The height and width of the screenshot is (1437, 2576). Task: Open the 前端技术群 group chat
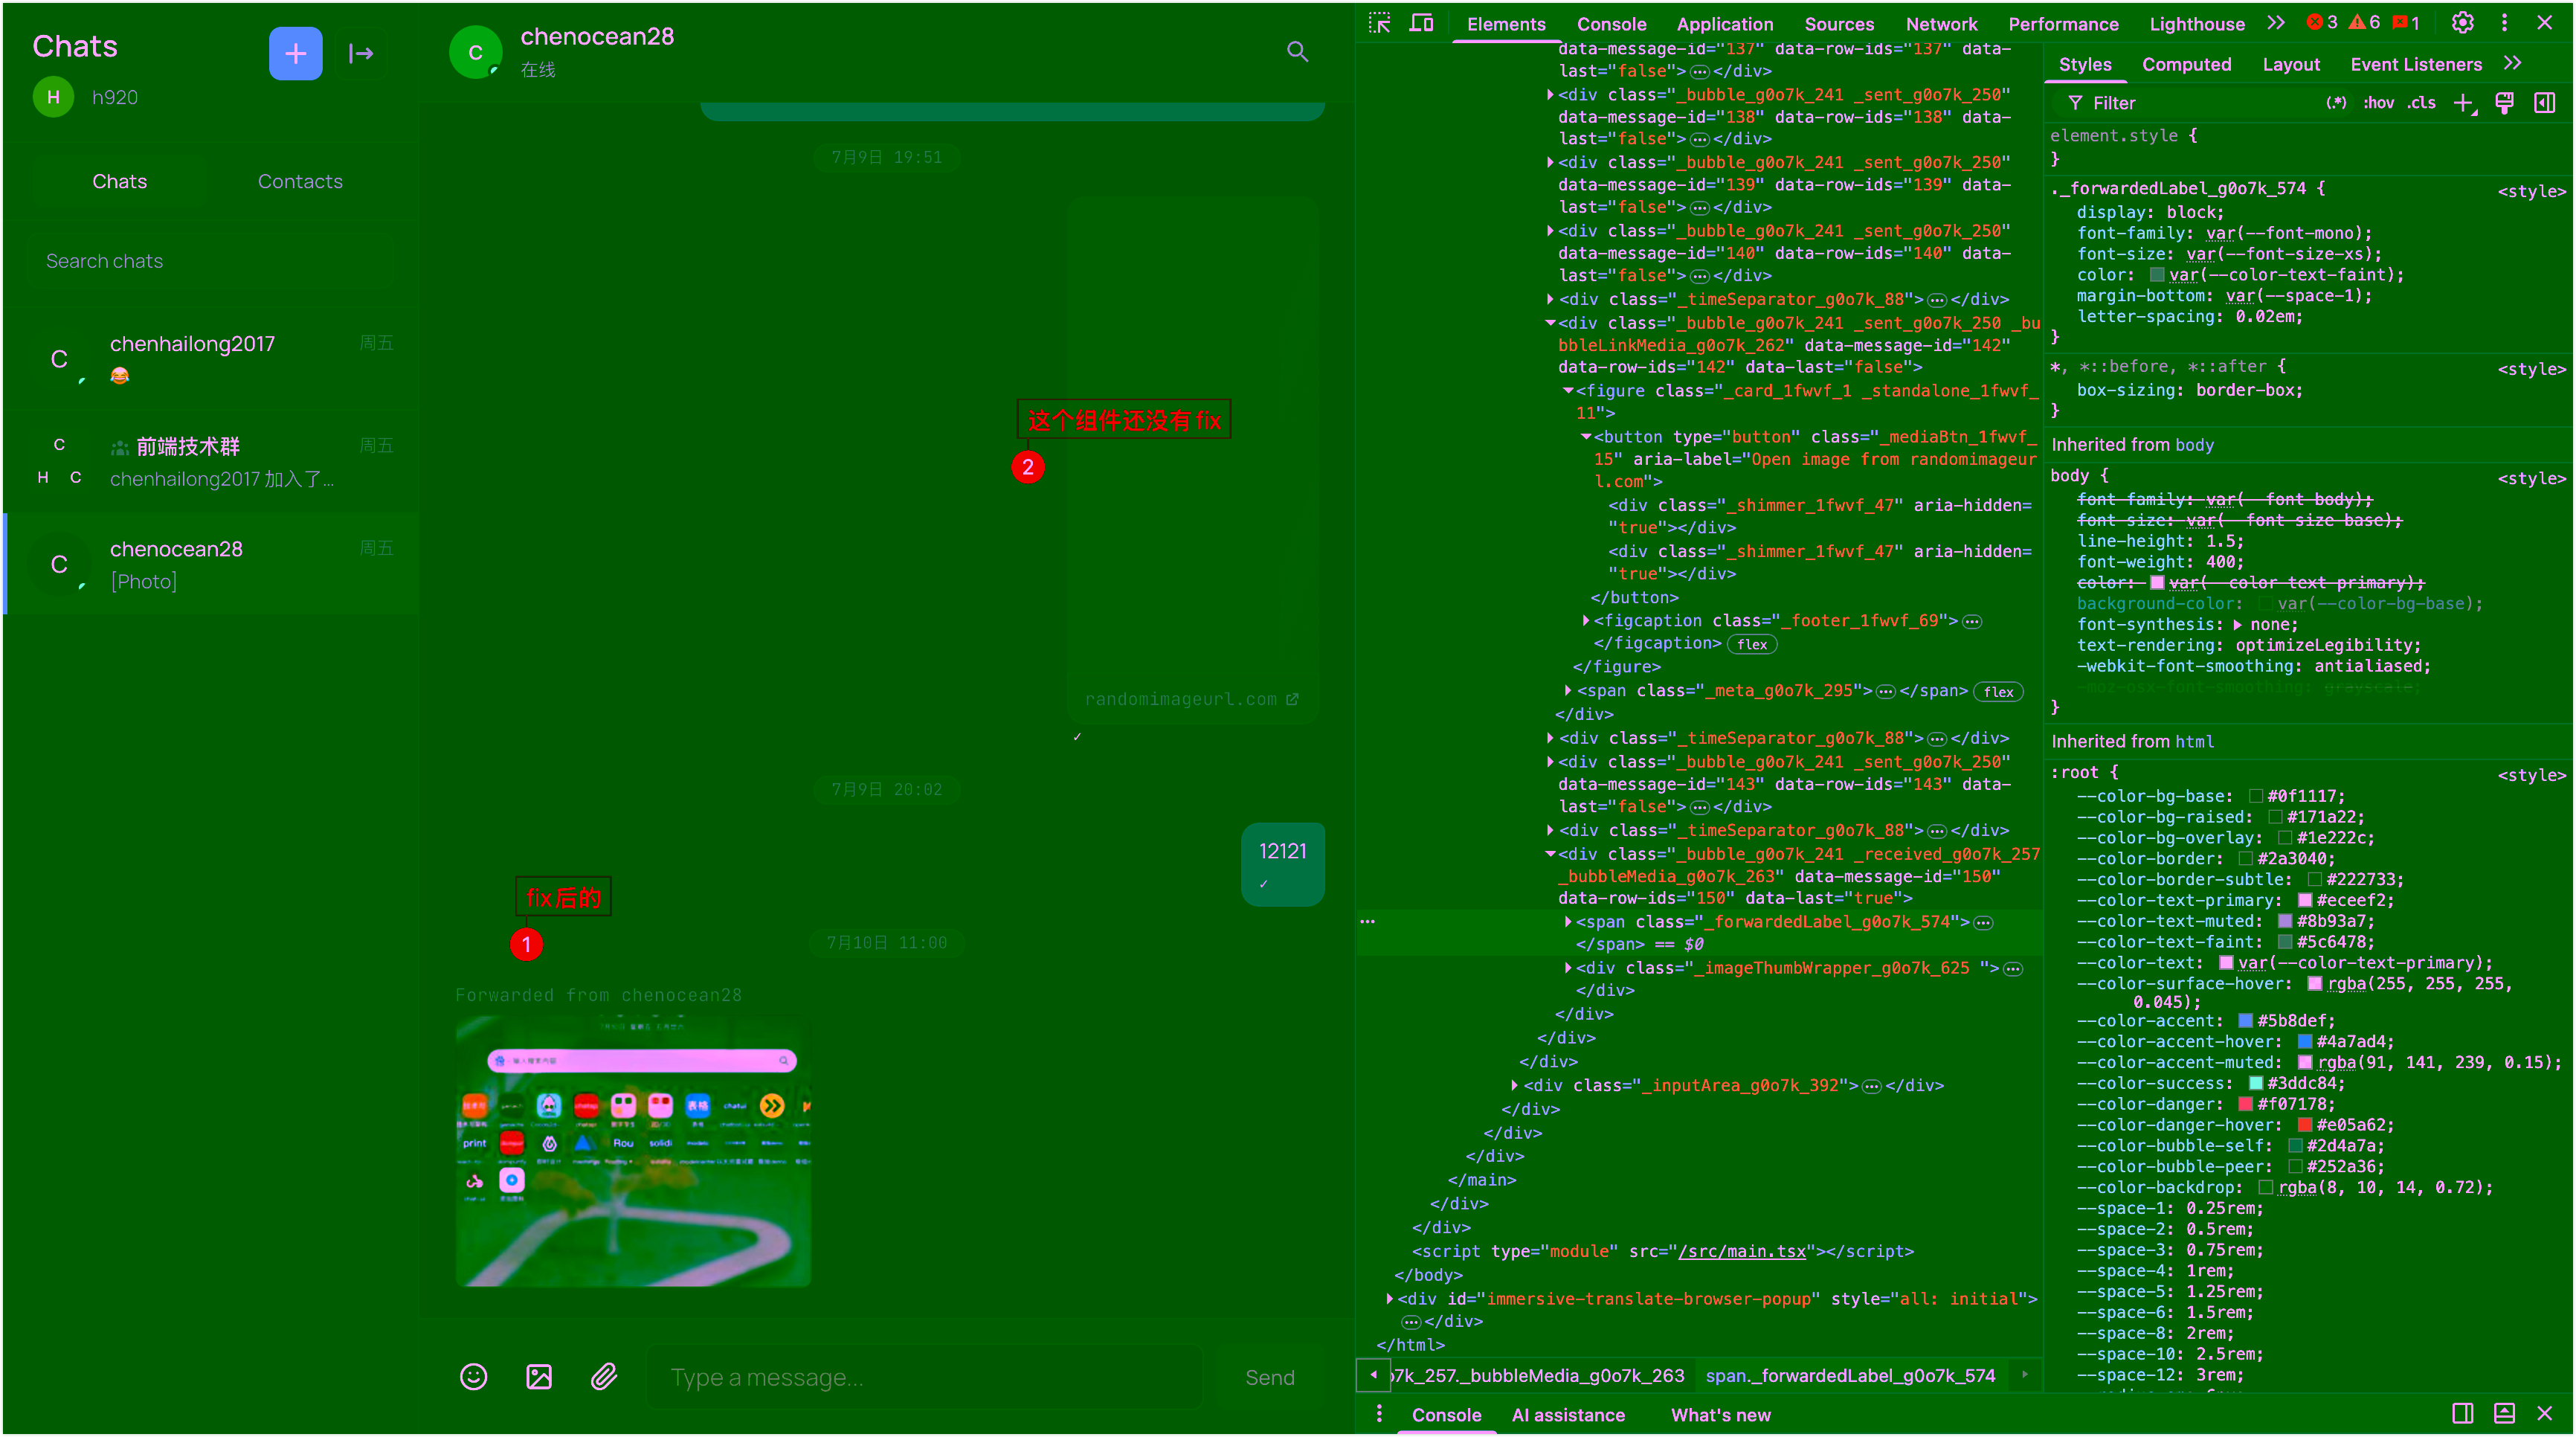210,462
